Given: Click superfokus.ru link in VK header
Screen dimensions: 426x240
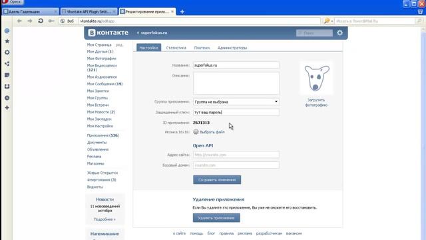Looking at the screenshot, I should (x=154, y=33).
